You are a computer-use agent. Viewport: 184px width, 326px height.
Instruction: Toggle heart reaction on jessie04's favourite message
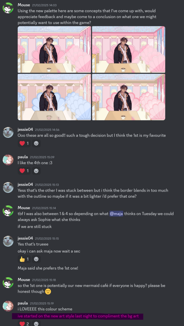[x=24, y=144]
